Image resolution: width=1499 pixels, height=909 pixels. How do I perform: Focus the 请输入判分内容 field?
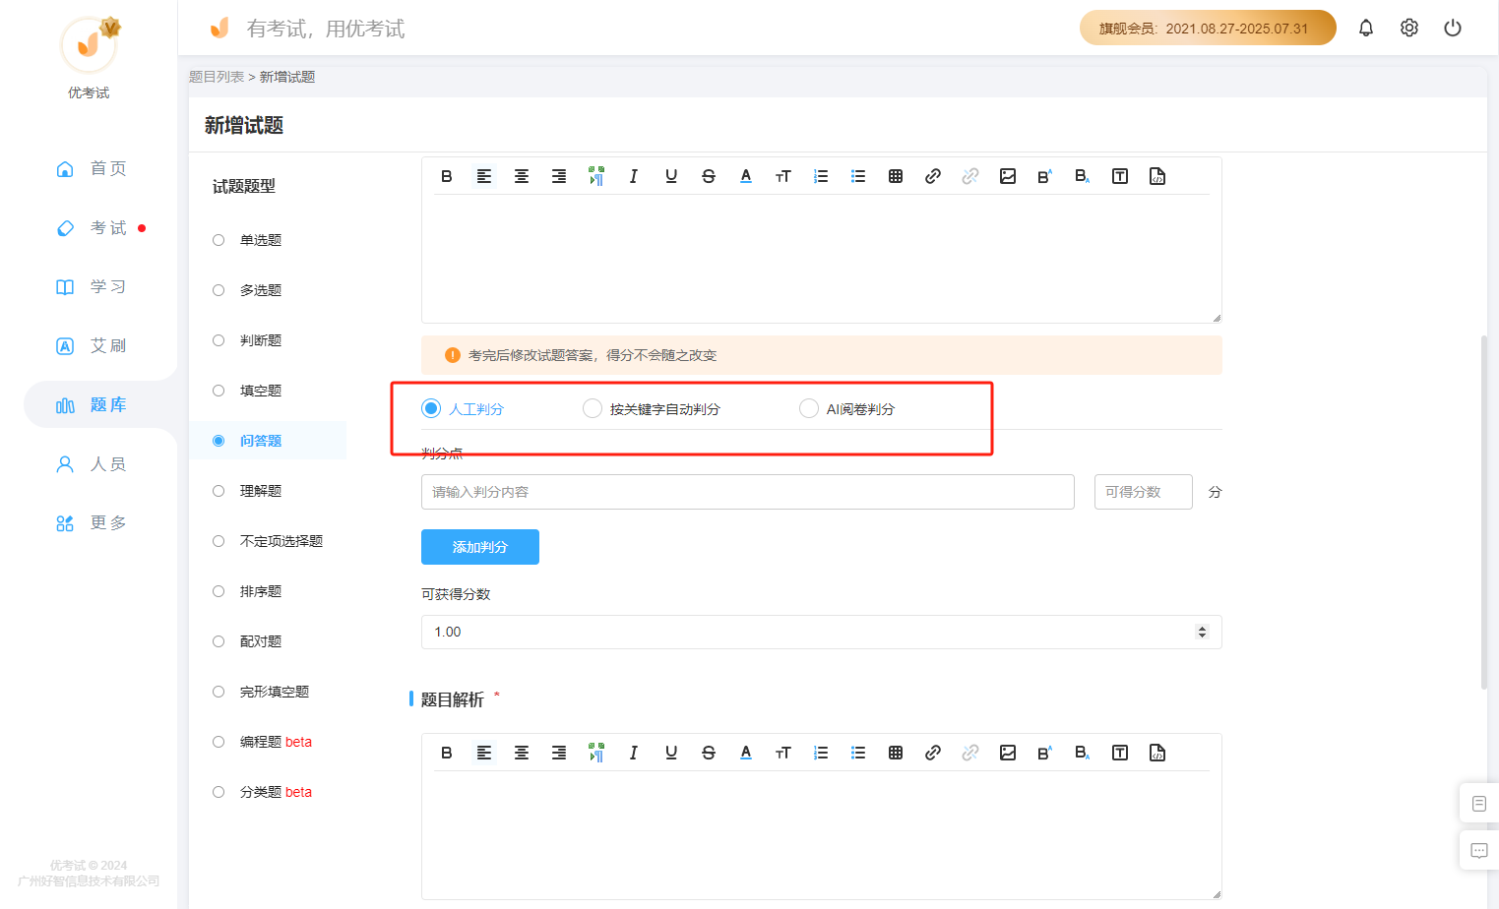coord(748,492)
